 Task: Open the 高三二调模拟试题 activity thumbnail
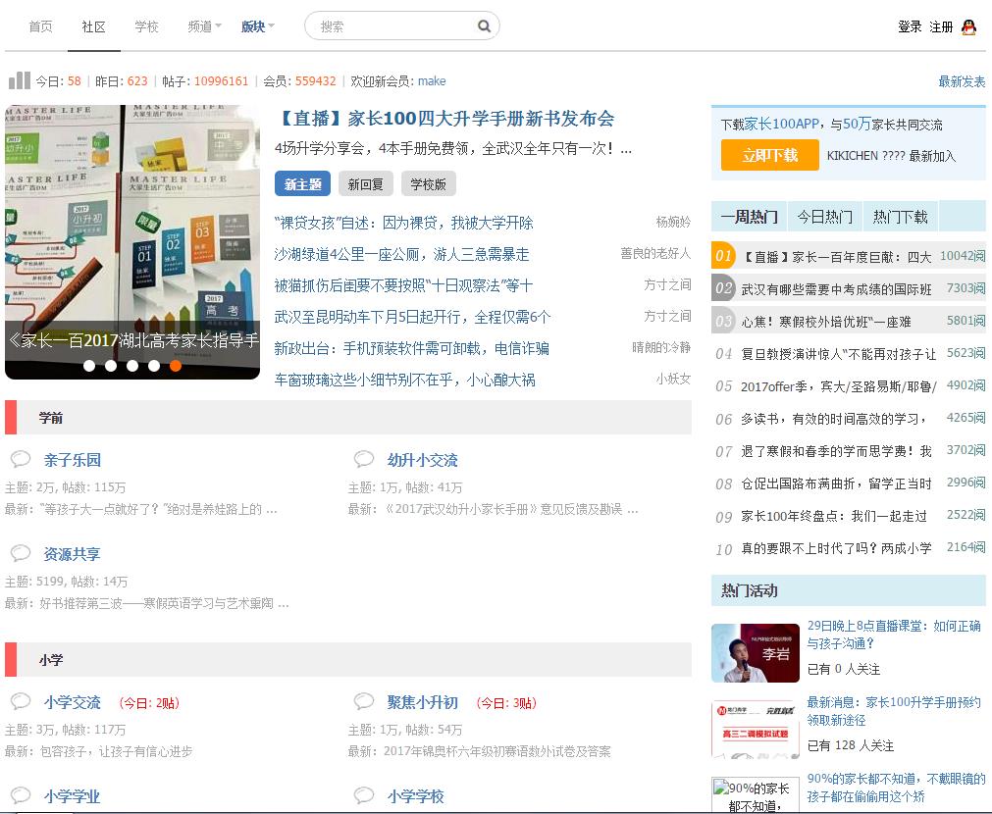pyautogui.click(x=756, y=730)
